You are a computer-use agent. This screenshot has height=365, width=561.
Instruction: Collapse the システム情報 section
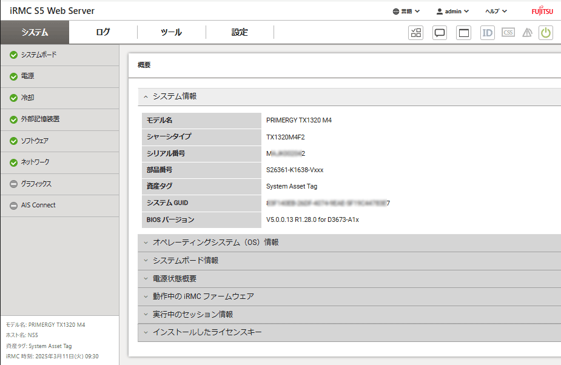pyautogui.click(x=349, y=96)
